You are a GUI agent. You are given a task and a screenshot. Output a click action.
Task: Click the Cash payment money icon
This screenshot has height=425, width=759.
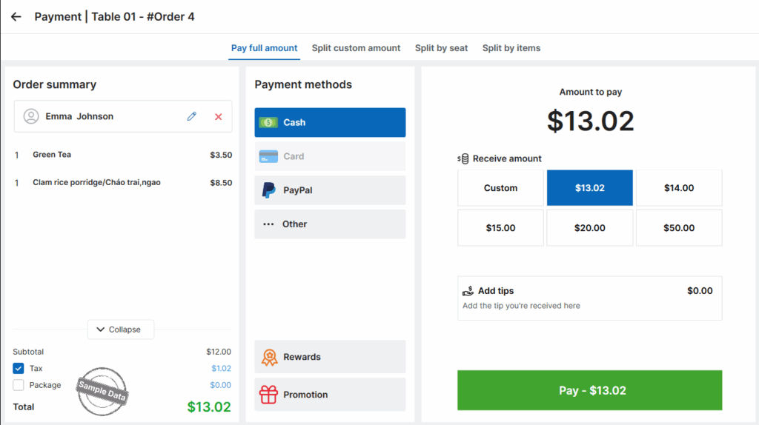[268, 122]
